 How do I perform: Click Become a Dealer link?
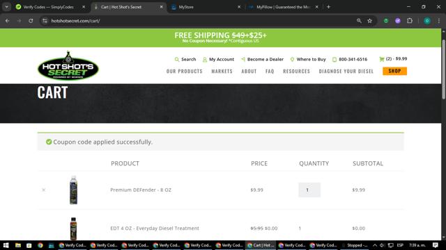(262, 59)
